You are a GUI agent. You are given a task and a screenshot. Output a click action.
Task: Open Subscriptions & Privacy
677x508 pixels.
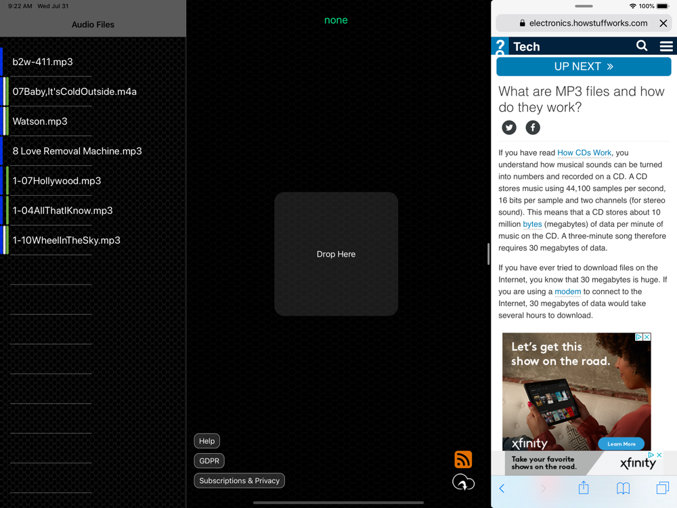click(239, 481)
